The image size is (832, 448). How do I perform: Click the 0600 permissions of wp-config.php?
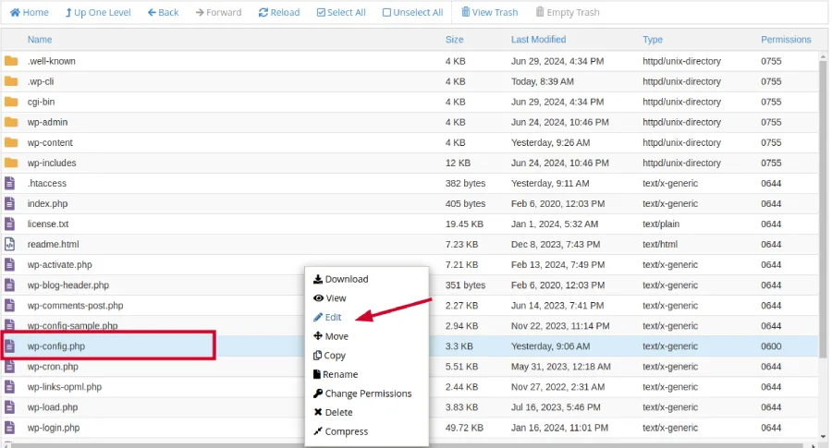771,346
